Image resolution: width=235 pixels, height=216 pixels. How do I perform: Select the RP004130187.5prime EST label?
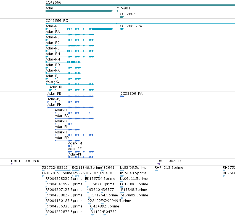point(64,201)
